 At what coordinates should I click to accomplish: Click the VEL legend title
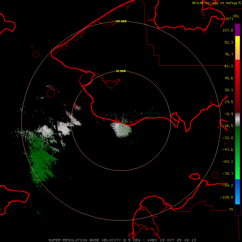[x=236, y=16]
